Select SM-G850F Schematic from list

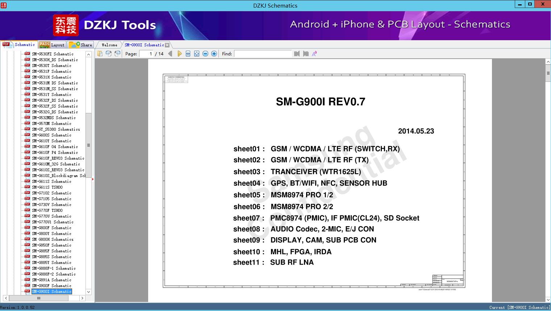pos(51,245)
